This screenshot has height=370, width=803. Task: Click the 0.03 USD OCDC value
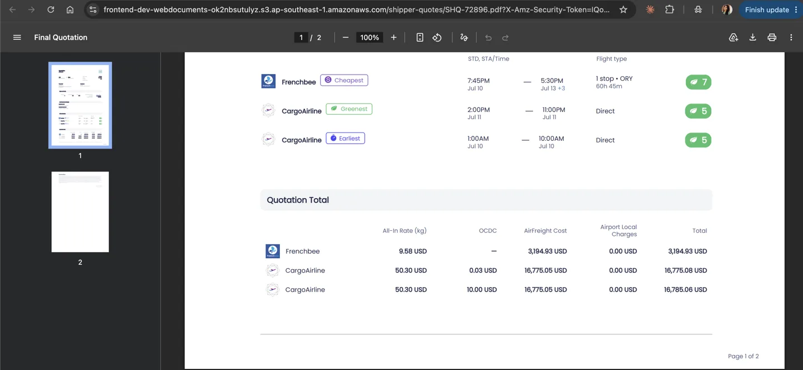pos(483,270)
